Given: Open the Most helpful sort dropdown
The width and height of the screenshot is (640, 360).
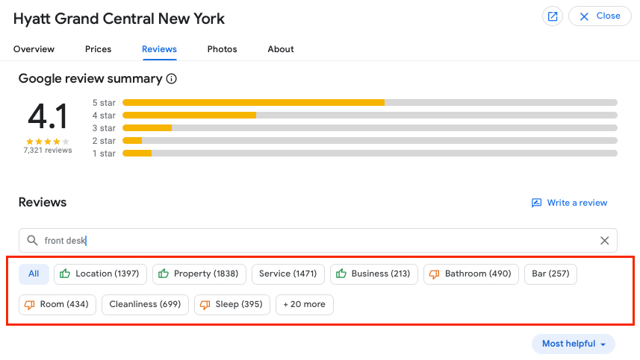Looking at the screenshot, I should pos(573,344).
